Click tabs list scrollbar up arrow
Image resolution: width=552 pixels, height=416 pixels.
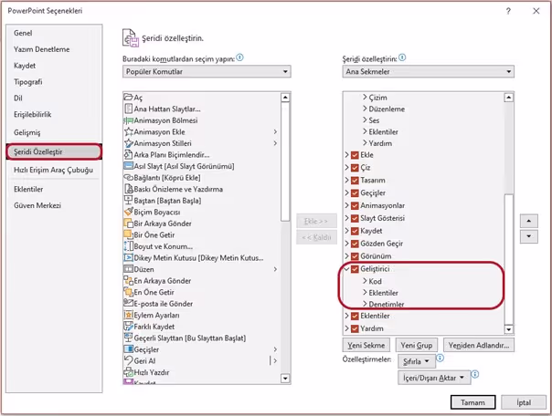coord(509,98)
